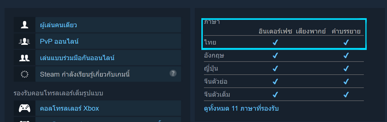Open the ผู้เล่นคนเดียว category link
Screen dimensions: 387x122
point(58,25)
